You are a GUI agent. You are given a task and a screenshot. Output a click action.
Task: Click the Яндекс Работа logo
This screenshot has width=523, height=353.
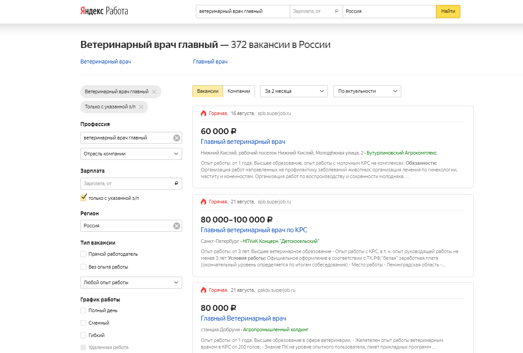pos(104,11)
